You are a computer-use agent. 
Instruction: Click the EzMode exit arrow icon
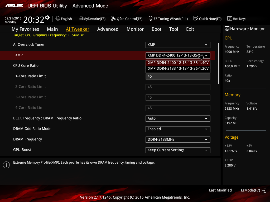(264, 190)
